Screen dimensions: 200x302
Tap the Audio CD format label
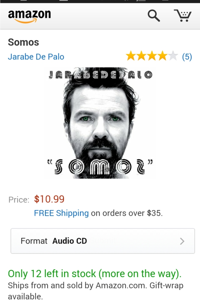[70, 241]
